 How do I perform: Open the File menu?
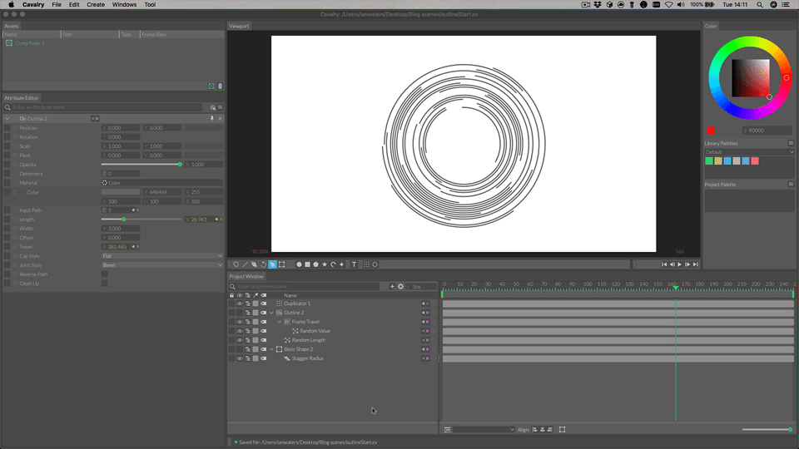(x=57, y=5)
